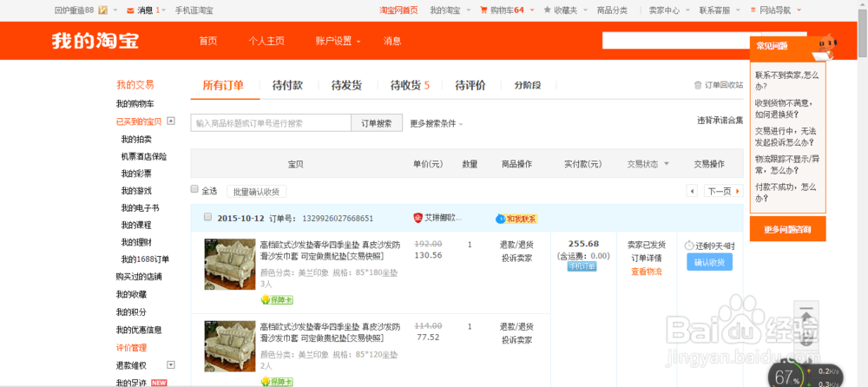Check the order 2015-10-12 checkbox
Image resolution: width=868 pixels, height=387 pixels.
pyautogui.click(x=208, y=217)
